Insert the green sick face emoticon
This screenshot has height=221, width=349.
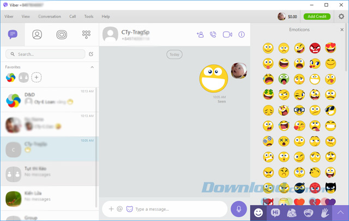[284, 79]
